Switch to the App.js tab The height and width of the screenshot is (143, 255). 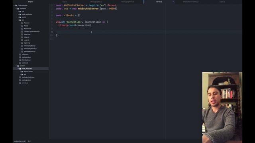pos(65,2)
